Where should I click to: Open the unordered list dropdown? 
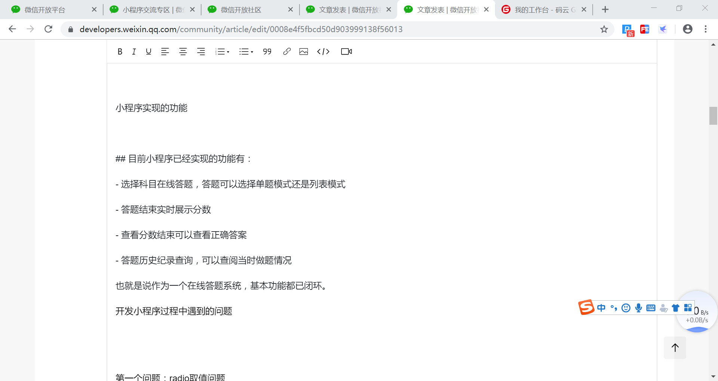pos(246,52)
